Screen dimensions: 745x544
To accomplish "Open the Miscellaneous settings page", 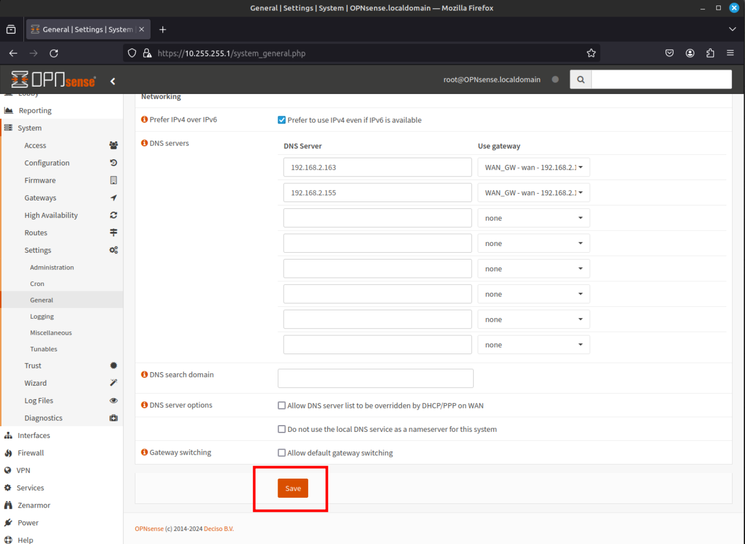I will point(51,333).
